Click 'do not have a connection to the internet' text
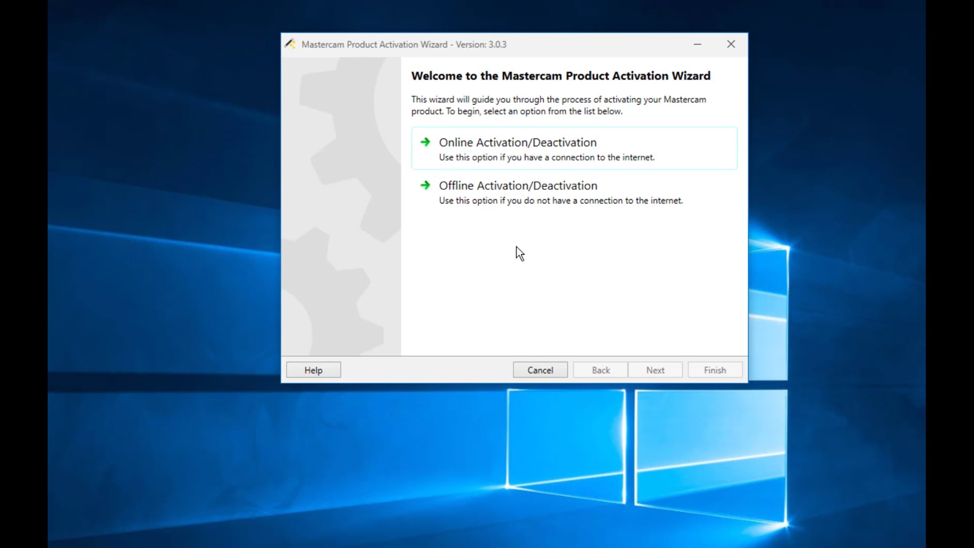This screenshot has width=974, height=548. (603, 201)
